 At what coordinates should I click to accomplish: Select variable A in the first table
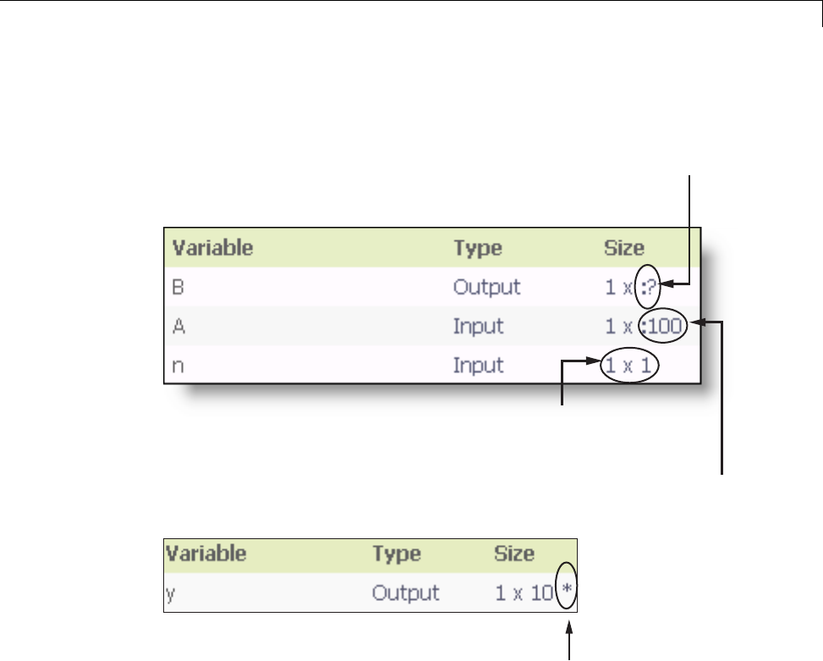[x=179, y=326]
